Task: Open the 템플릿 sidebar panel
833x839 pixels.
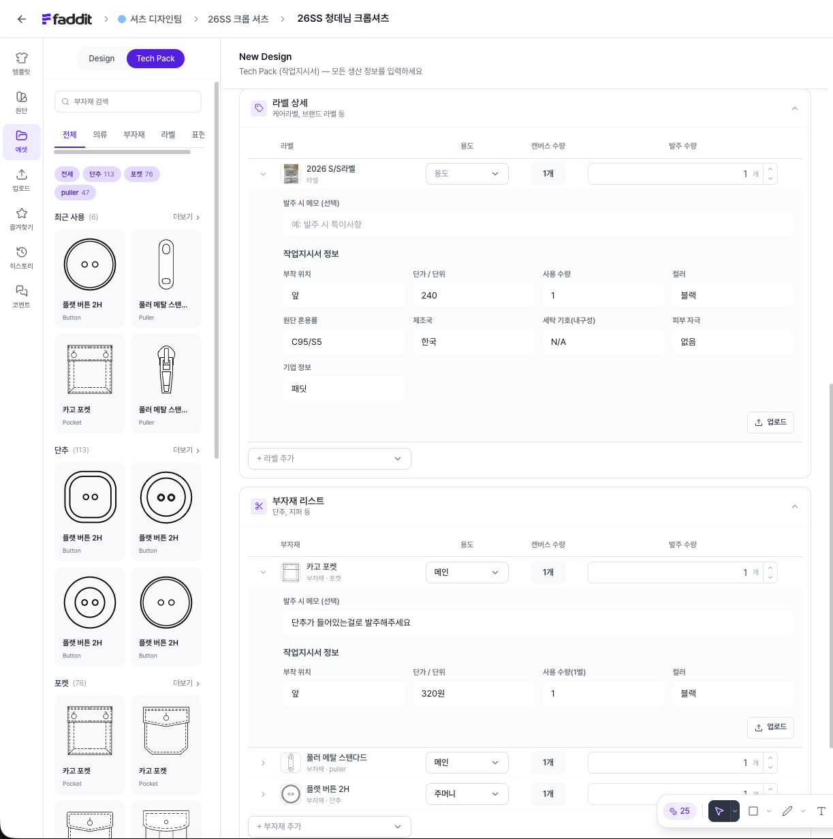Action: pyautogui.click(x=22, y=63)
